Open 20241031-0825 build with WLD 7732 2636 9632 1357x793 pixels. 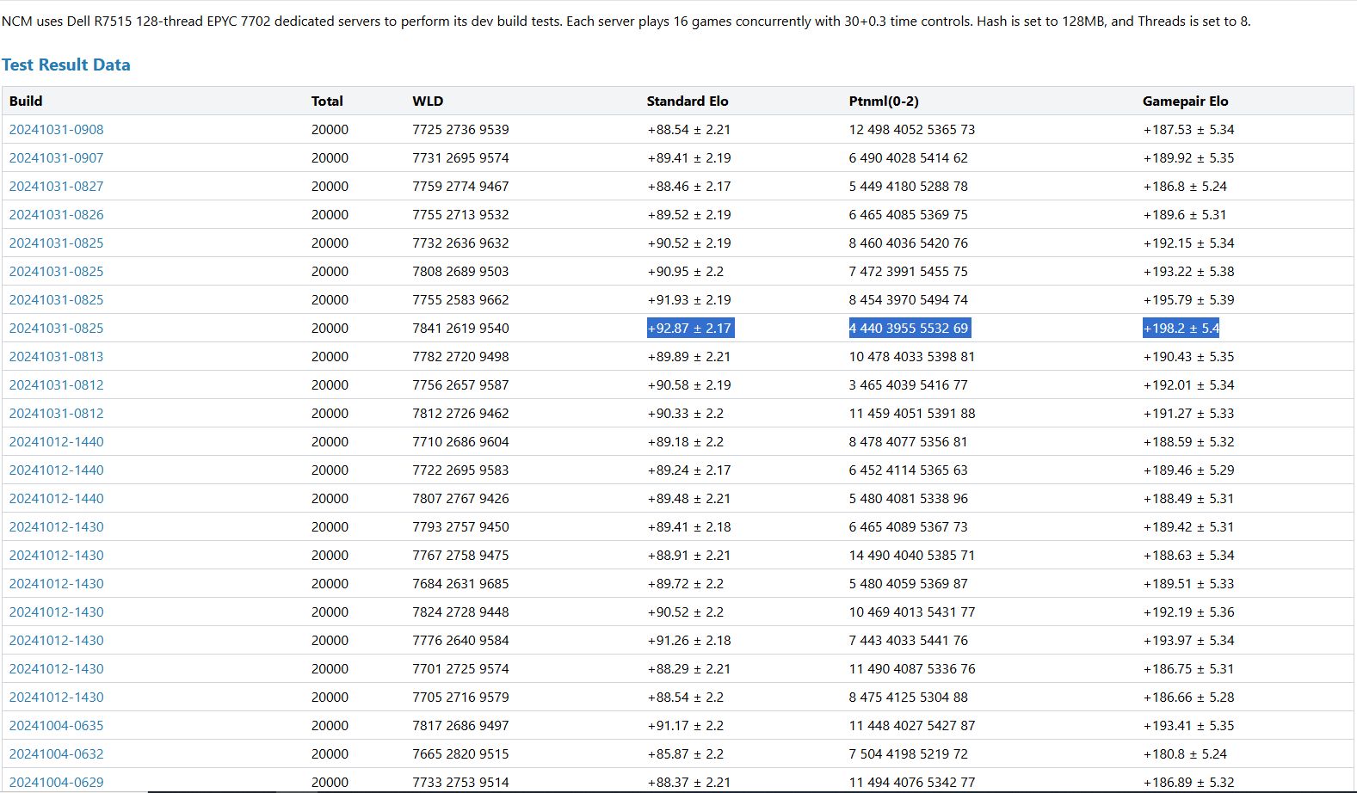(x=56, y=243)
